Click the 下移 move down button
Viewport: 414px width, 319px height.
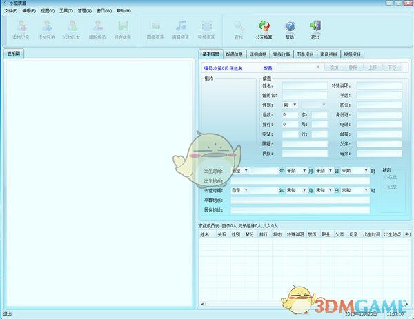point(392,68)
